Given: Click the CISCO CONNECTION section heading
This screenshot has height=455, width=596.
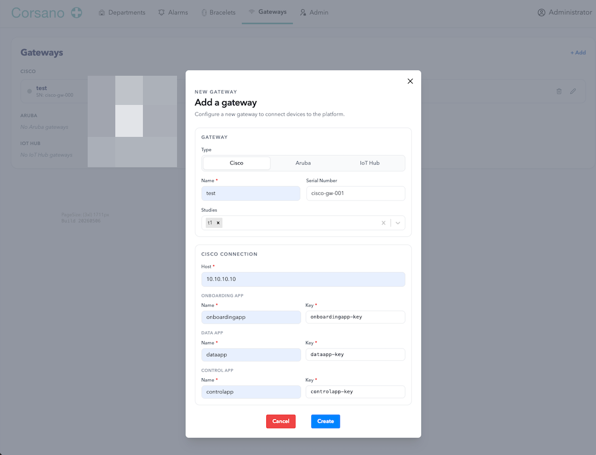Looking at the screenshot, I should 229,254.
